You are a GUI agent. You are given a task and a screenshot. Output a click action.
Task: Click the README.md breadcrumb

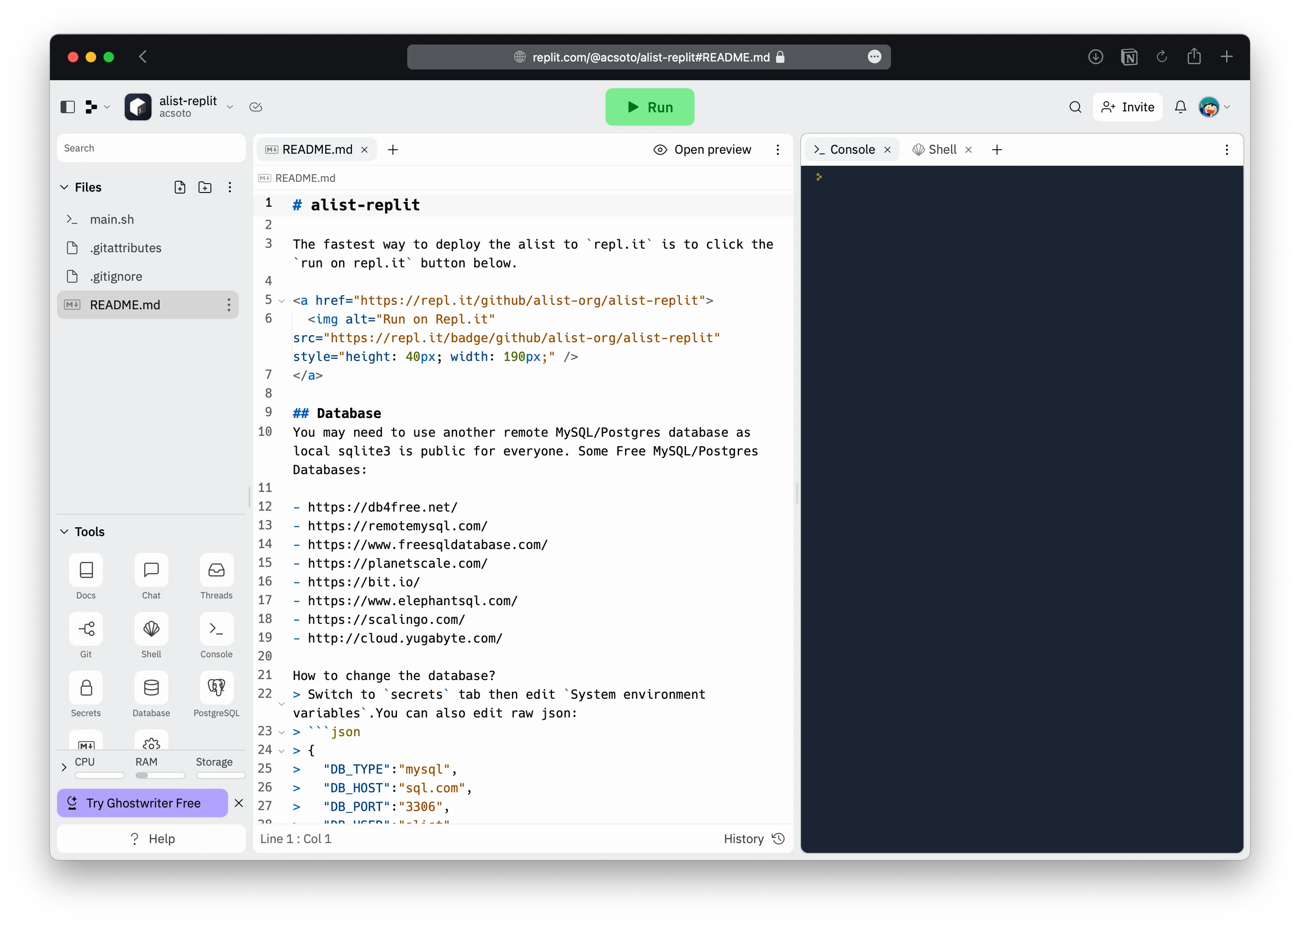tap(297, 179)
